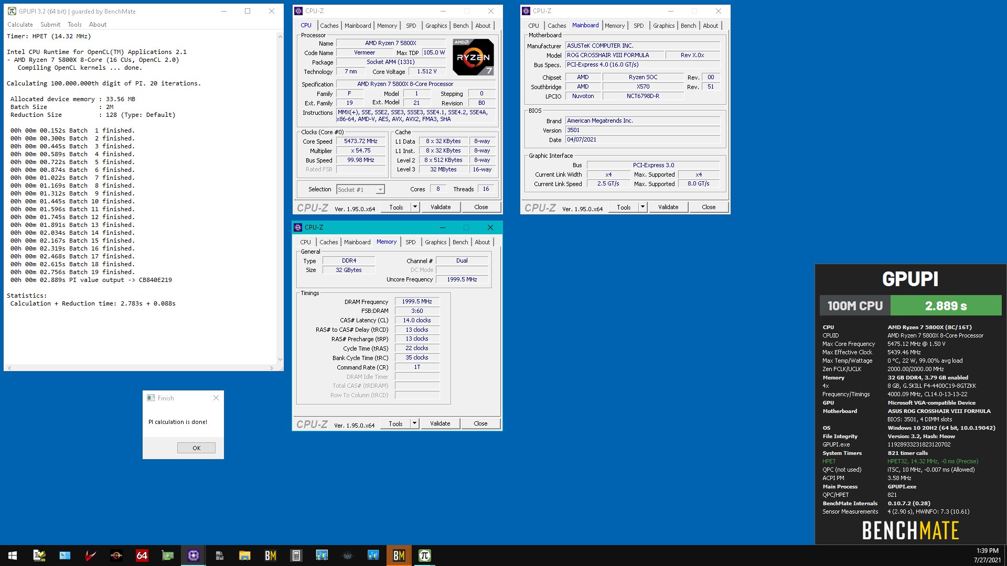Screen dimensions: 1007x566
Task: Click the GPUPI horizontal scrollbar
Action: click(x=141, y=368)
